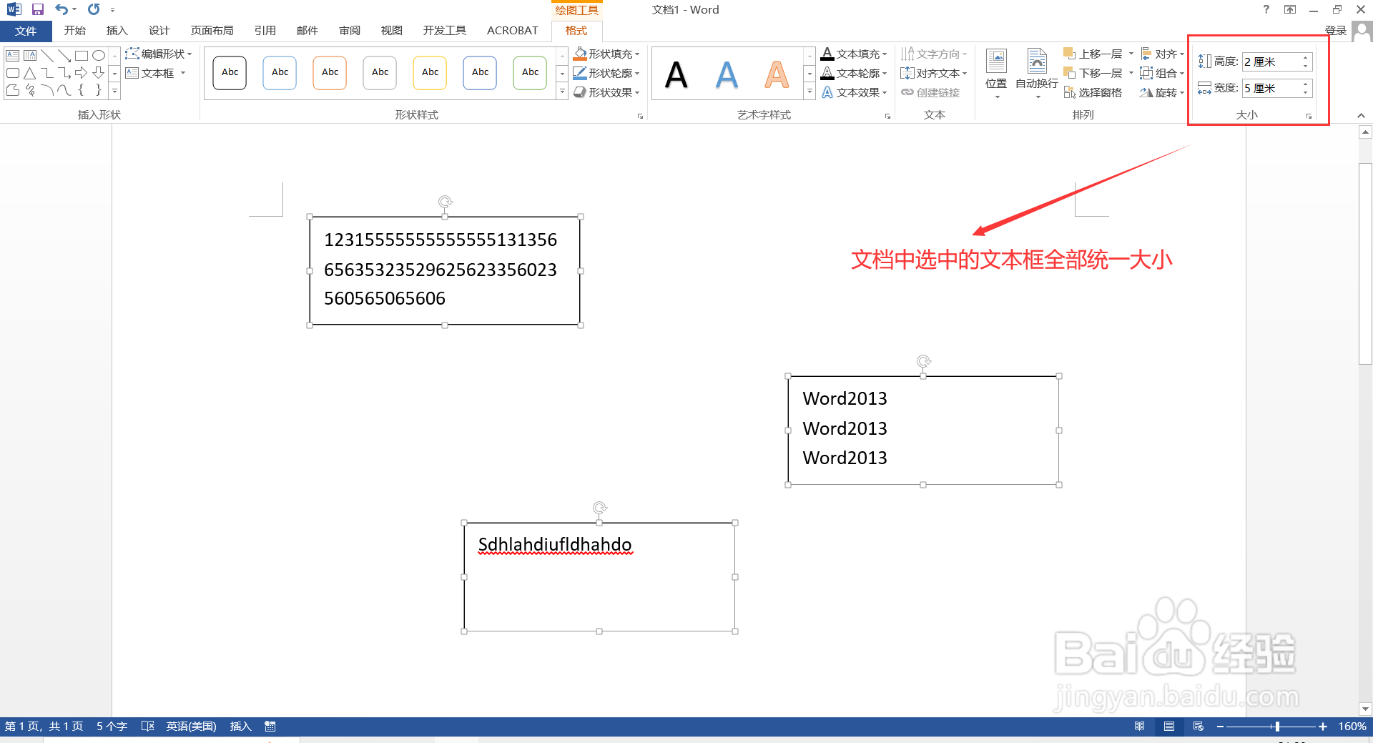Open the 选择窗格 selection pane
This screenshot has height=743, width=1373.
pos(1093,93)
